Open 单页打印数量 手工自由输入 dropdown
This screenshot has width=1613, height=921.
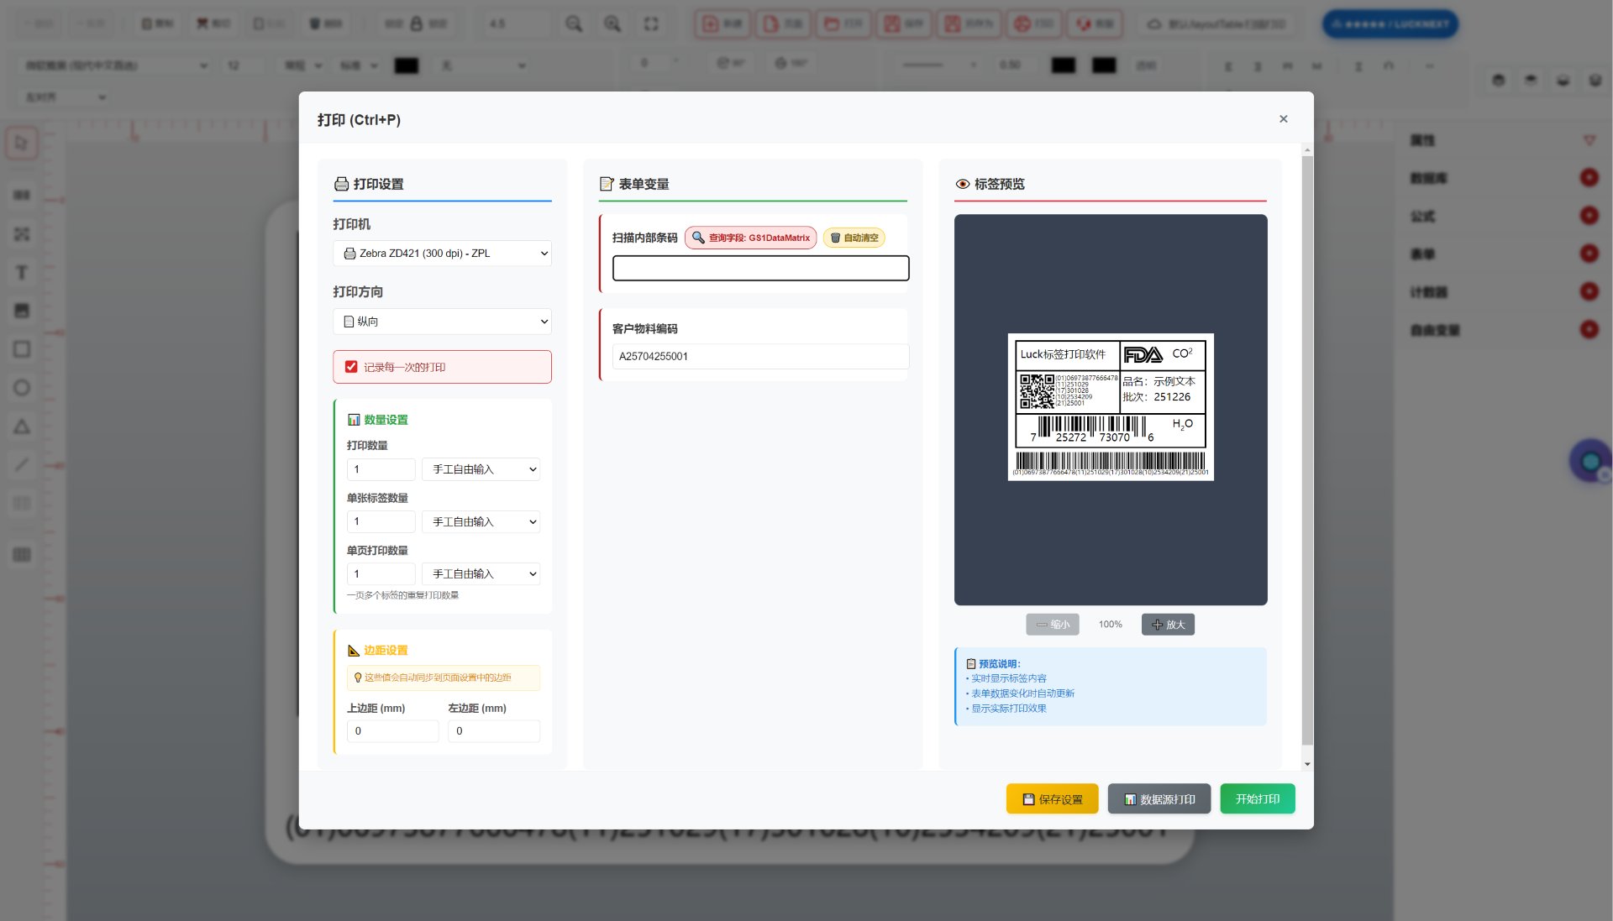[x=481, y=573]
